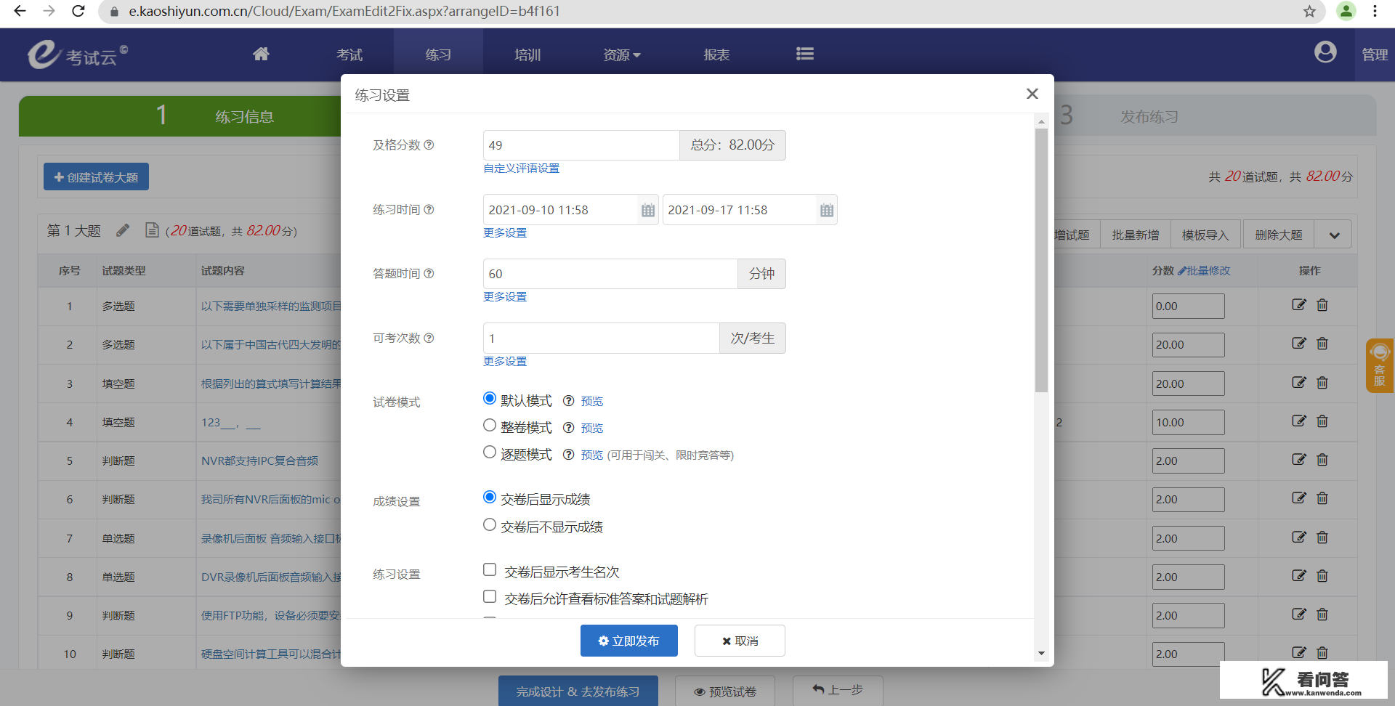Viewport: 1395px width, 706px height.
Task: Click help icon beside 默认模式
Action: point(569,401)
